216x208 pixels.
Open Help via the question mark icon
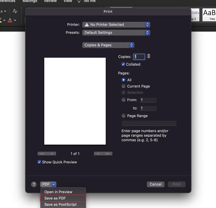34,184
